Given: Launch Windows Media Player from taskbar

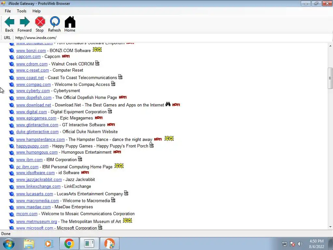Looking at the screenshot, I should point(49,243).
